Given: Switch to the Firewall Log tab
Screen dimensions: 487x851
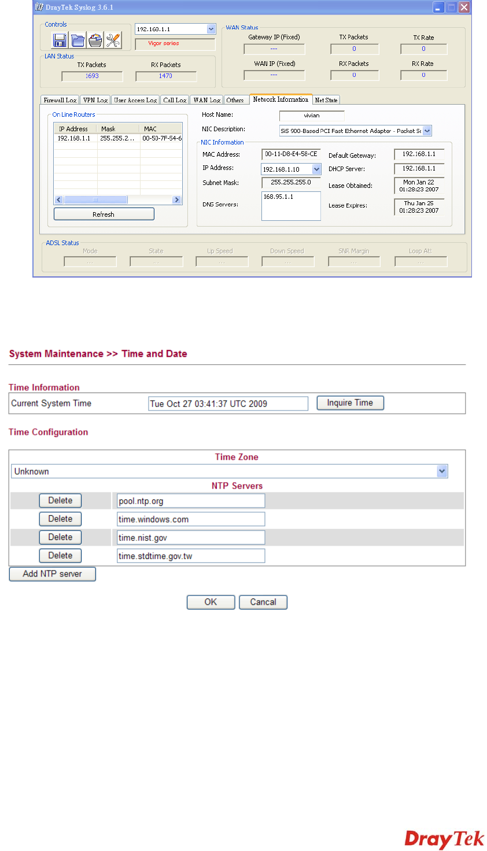Looking at the screenshot, I should click(x=60, y=100).
